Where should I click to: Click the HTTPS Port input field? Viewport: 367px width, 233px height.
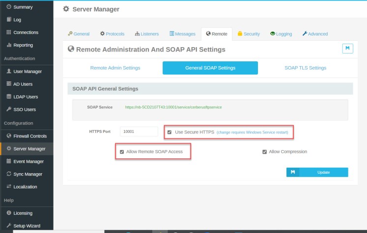pyautogui.click(x=139, y=131)
